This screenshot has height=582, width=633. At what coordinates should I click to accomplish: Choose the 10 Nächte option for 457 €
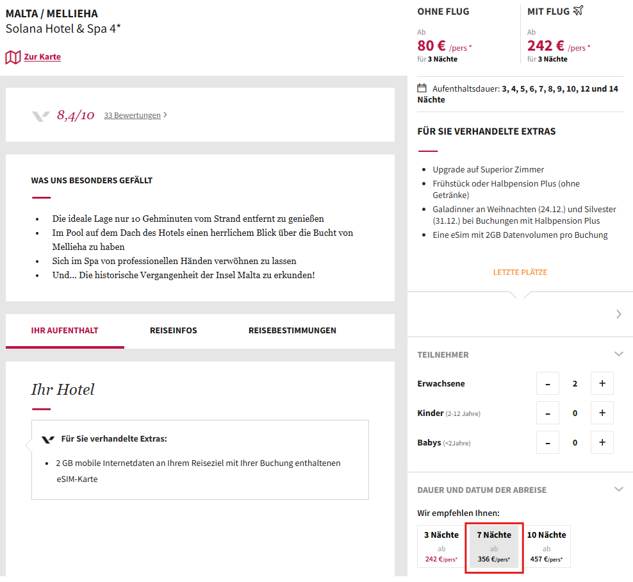(x=547, y=547)
